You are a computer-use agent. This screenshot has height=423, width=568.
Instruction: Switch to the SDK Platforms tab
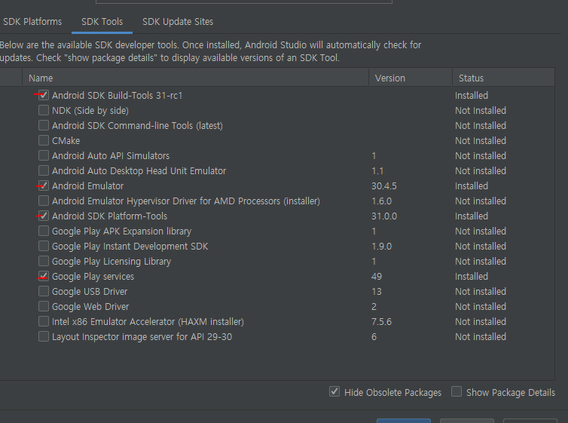32,22
